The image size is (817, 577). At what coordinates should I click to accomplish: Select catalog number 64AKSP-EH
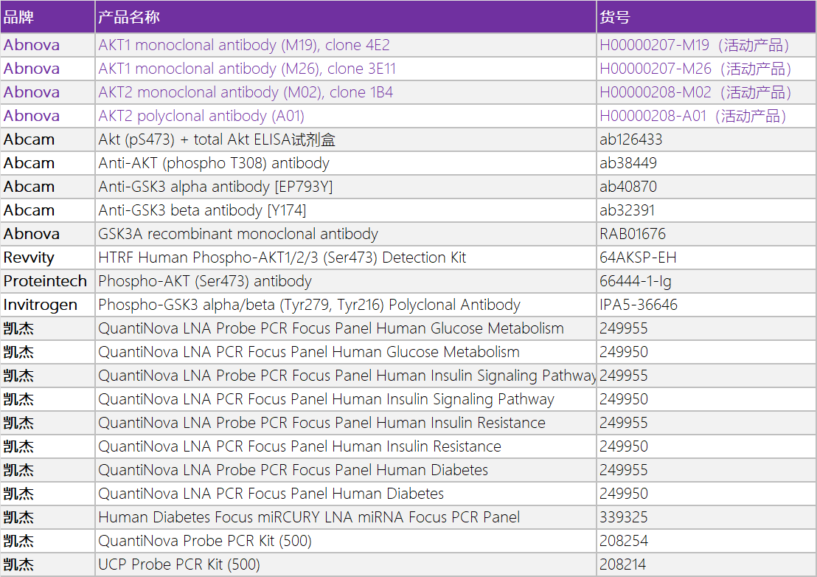tap(706, 258)
